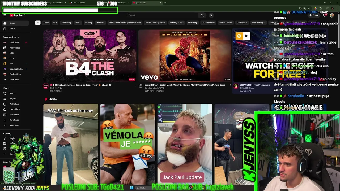This screenshot has height=191, width=340.
Task: Open the browser extensions puzzle icon
Action: click(x=320, y=8)
